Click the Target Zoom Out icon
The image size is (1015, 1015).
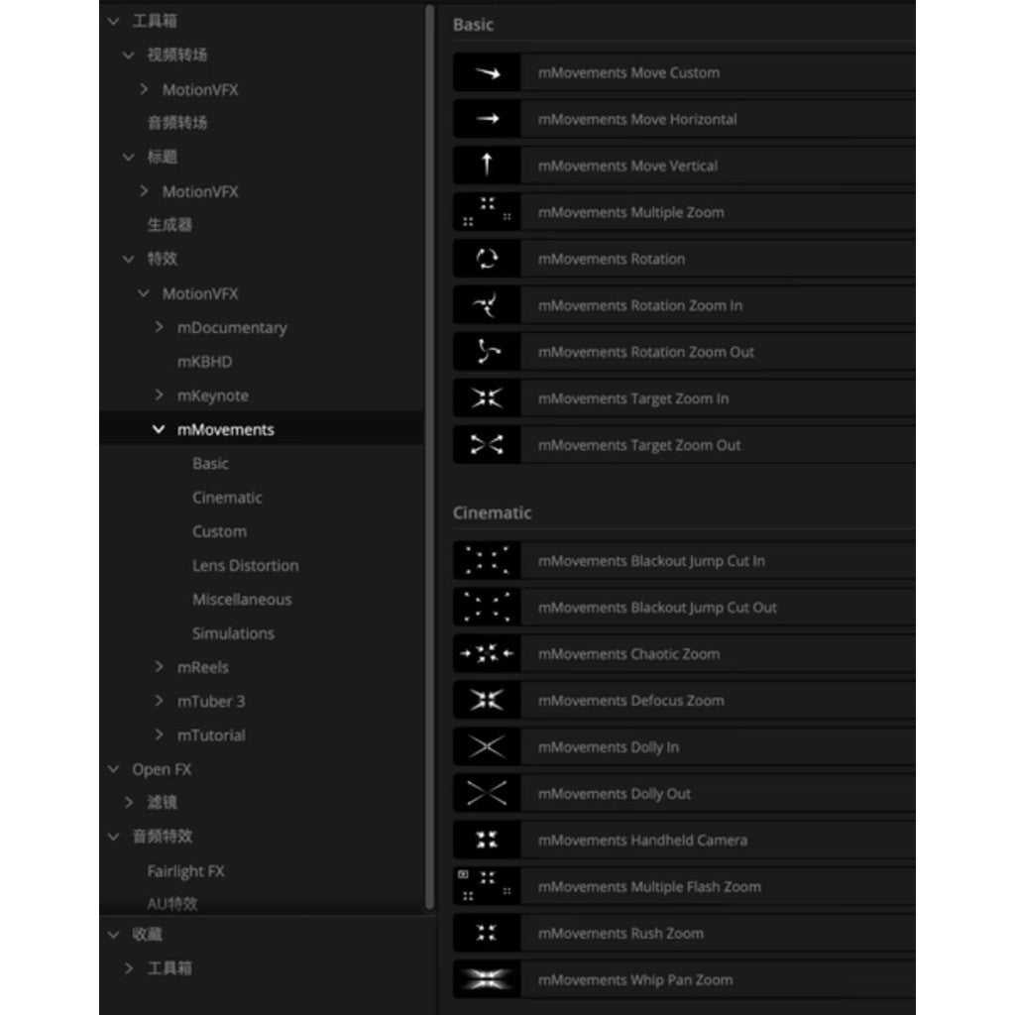pyautogui.click(x=487, y=445)
